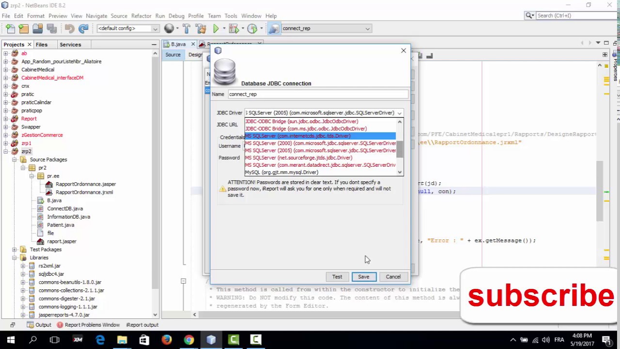Click the Test connection button
The image size is (620, 349).
pyautogui.click(x=337, y=277)
